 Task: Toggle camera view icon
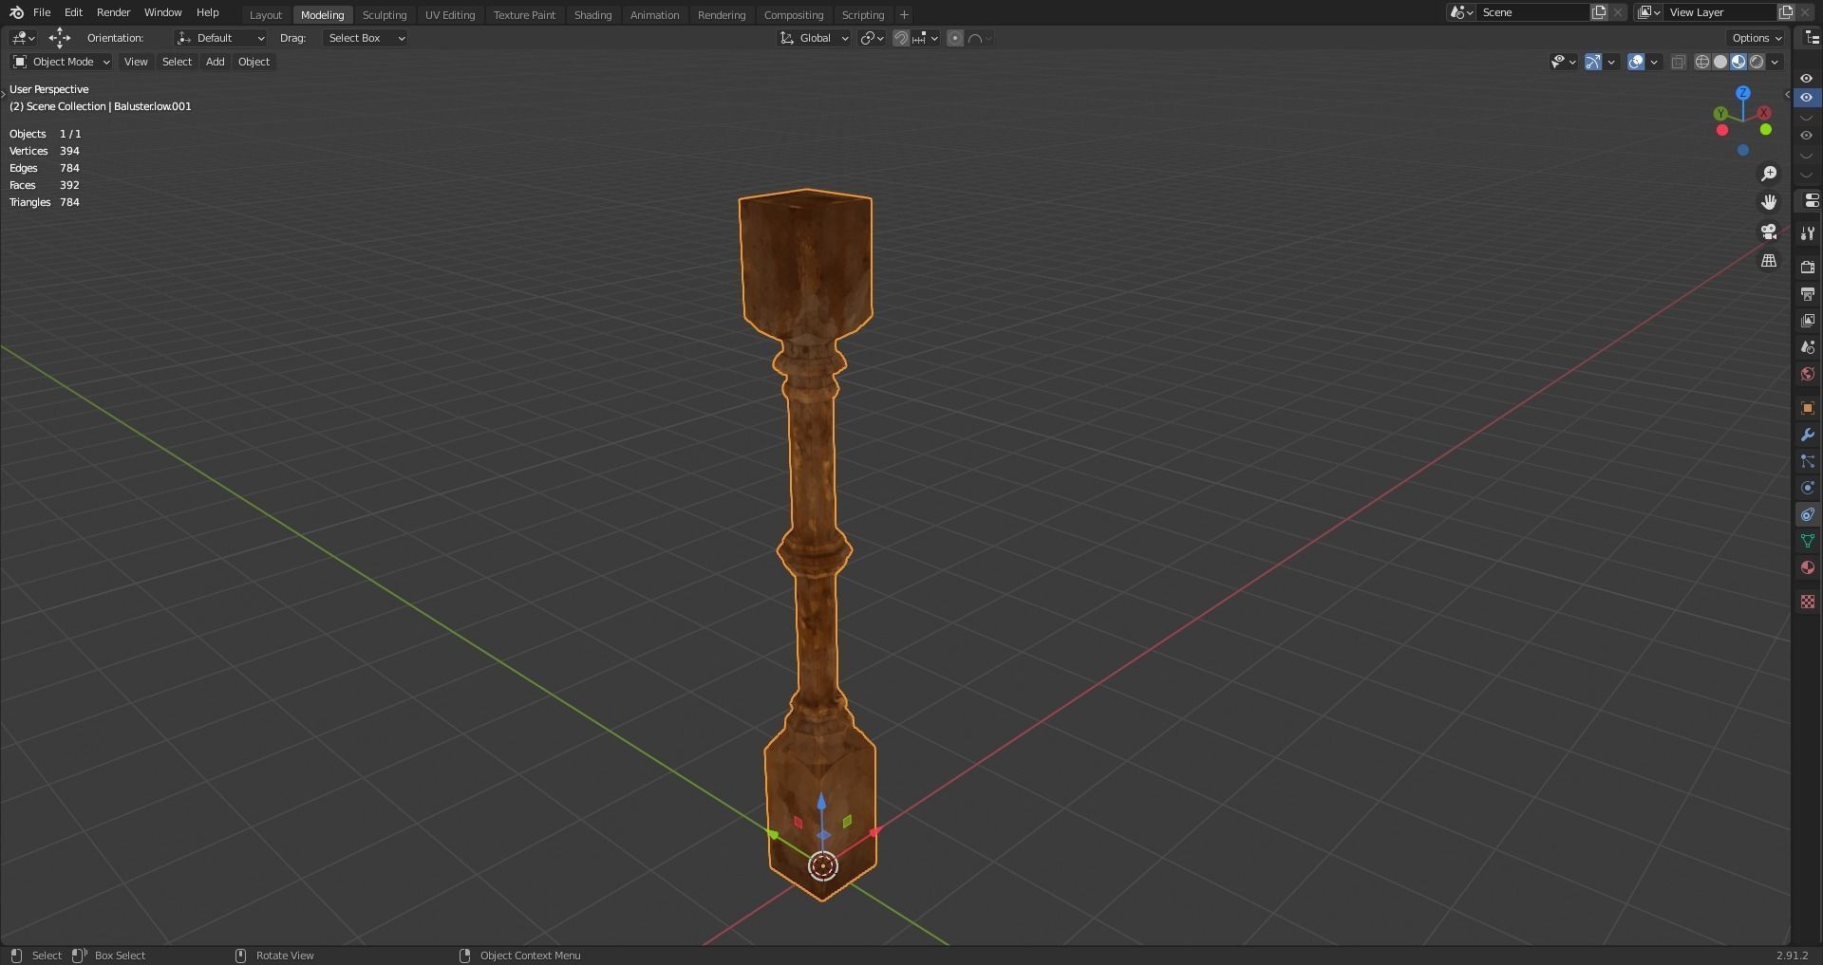[x=1769, y=232]
